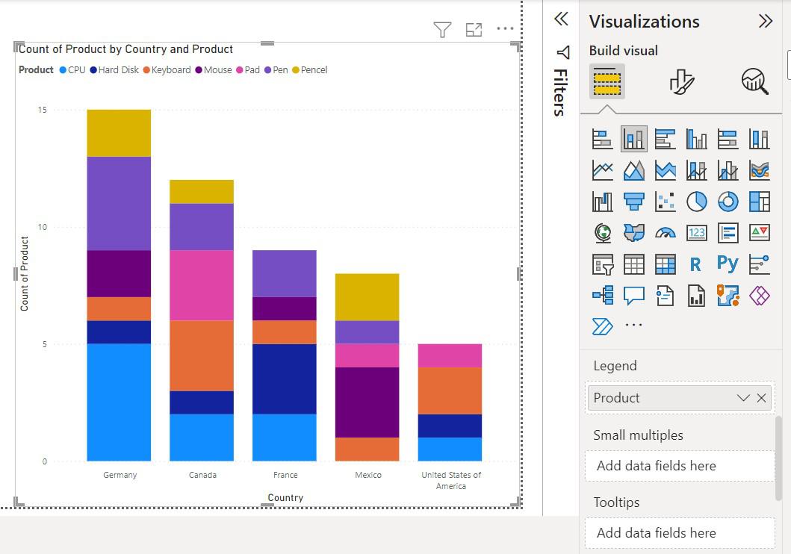
Task: Select the Area chart visual
Action: (633, 170)
